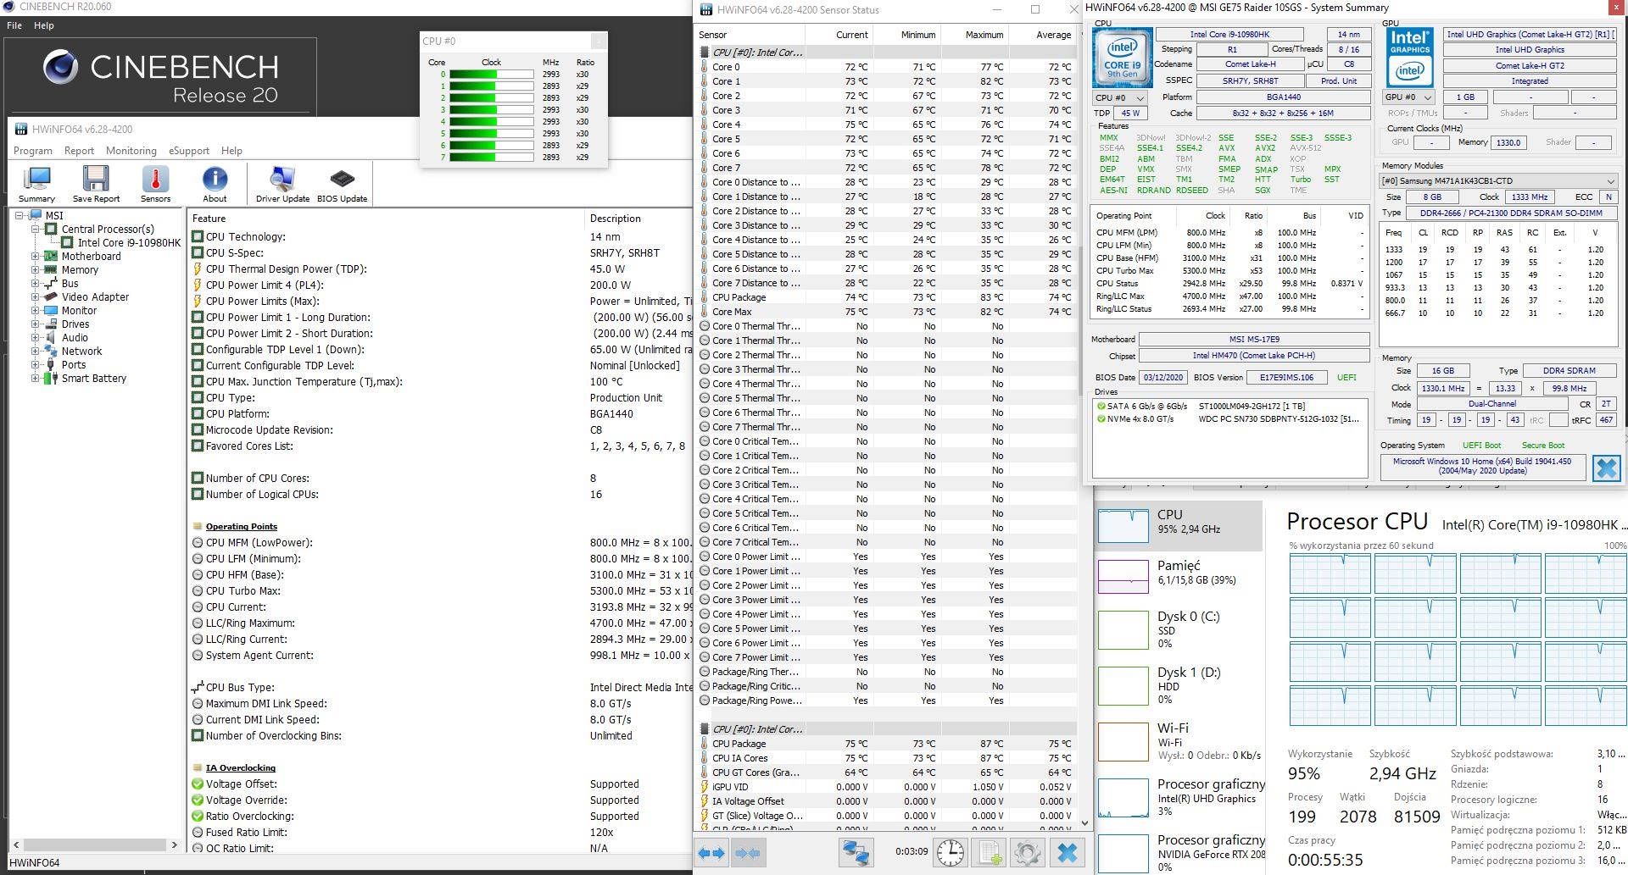
Task: Click the Current column header in Sensor Status
Action: (x=839, y=35)
